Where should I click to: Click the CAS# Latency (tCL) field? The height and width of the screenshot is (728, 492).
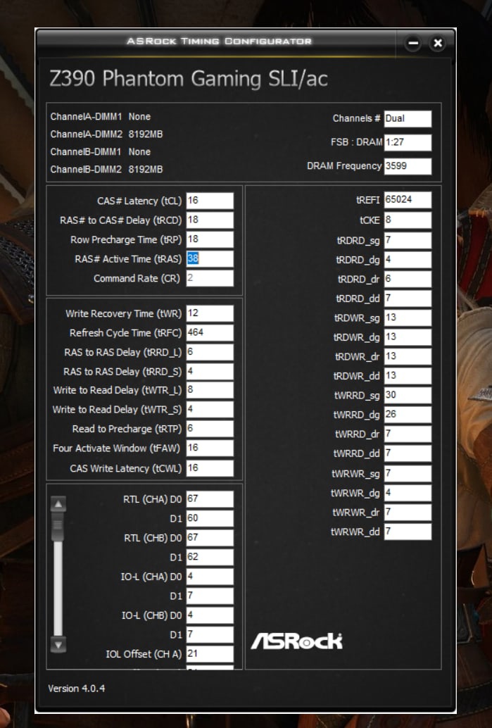pyautogui.click(x=210, y=201)
